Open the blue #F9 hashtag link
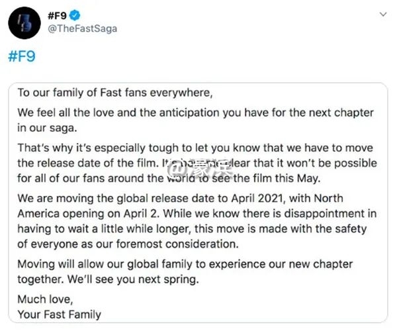The height and width of the screenshot is (335, 397). pyautogui.click(x=21, y=56)
